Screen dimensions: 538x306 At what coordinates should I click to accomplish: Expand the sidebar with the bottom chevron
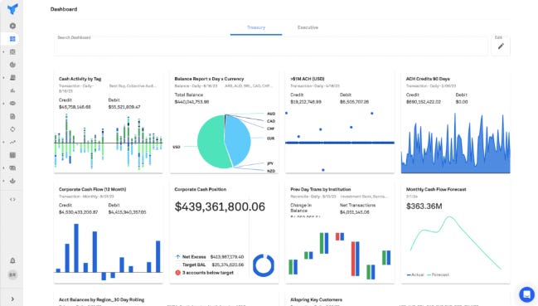[12, 299]
